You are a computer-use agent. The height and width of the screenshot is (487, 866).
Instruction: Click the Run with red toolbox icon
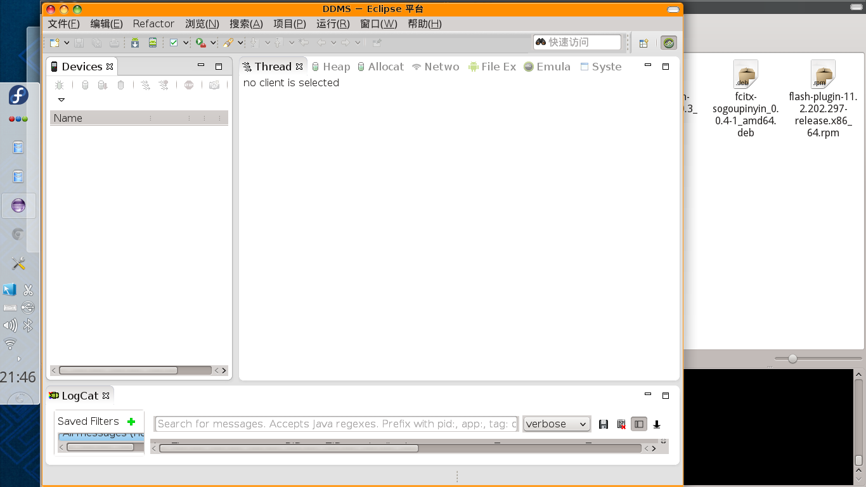coord(200,42)
